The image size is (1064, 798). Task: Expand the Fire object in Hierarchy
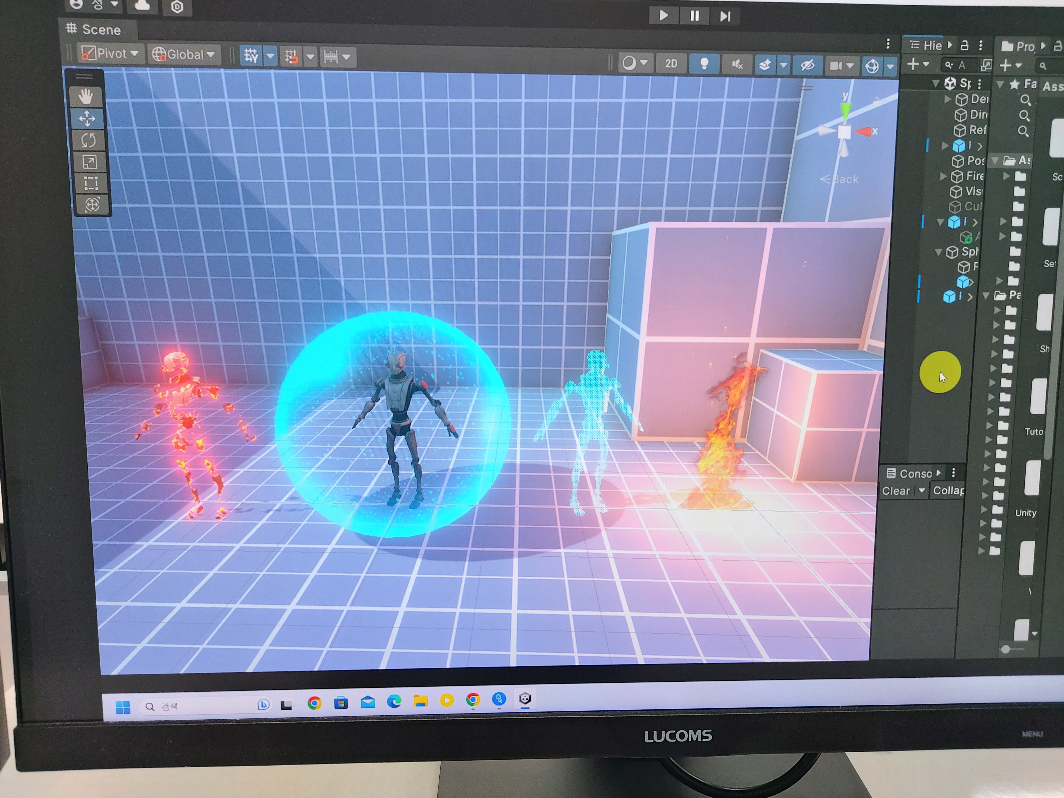[943, 177]
